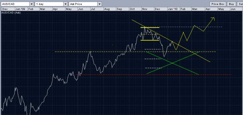Screen dimensions: 243x115
Task: Open the AUD/CAD symbol dropdown arrow
Action: click(32, 4)
